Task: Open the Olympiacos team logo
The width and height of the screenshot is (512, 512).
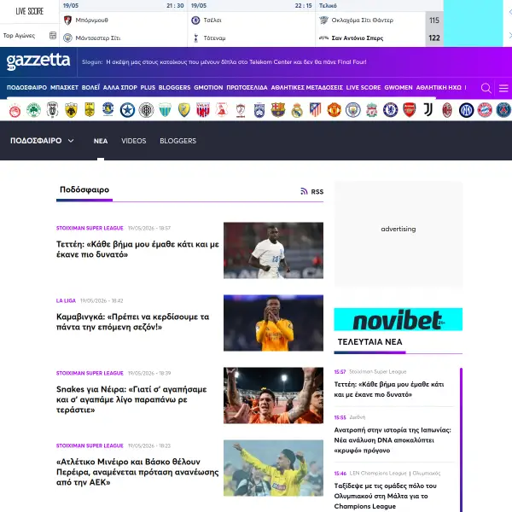Action: (x=15, y=110)
